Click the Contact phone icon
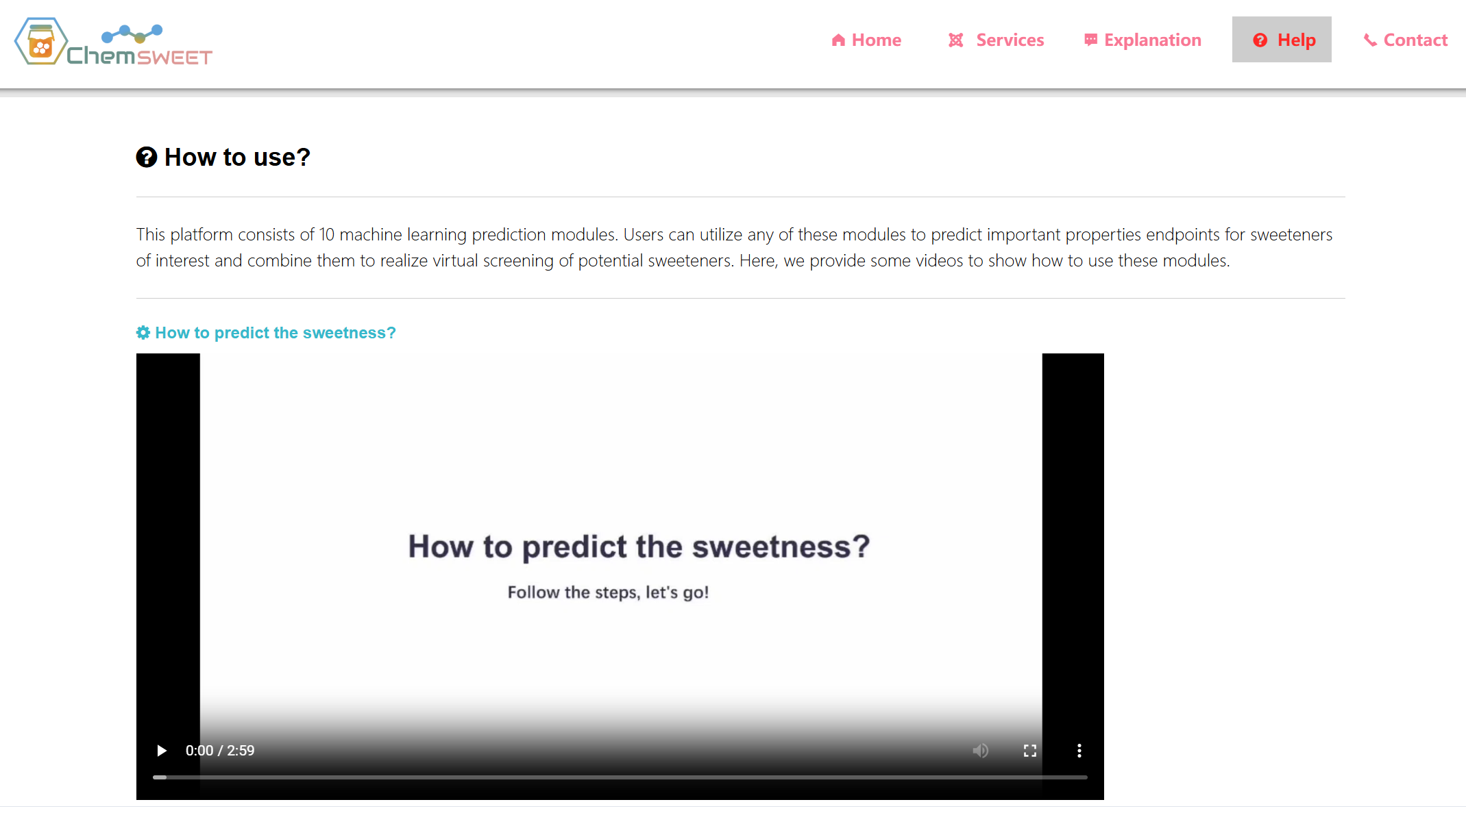This screenshot has height=813, width=1466. point(1370,40)
